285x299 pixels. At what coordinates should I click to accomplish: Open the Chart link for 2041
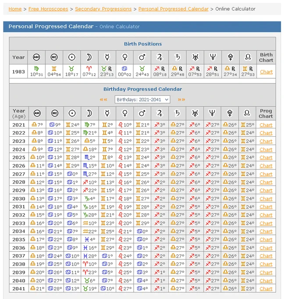tap(266, 289)
